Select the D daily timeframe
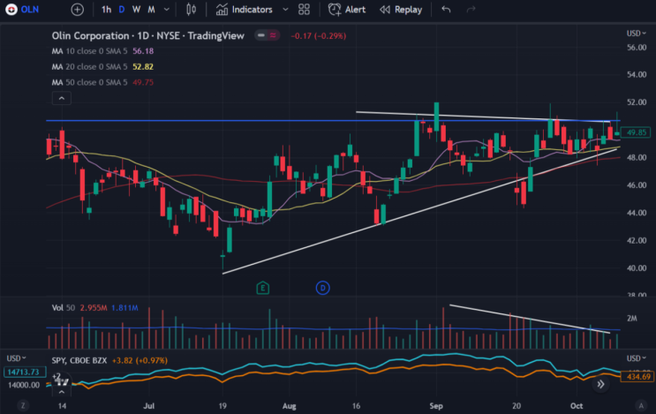 tap(121, 10)
